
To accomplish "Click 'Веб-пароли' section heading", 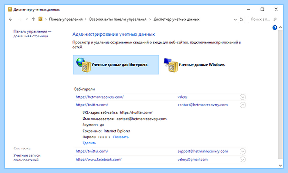I will point(84,89).
